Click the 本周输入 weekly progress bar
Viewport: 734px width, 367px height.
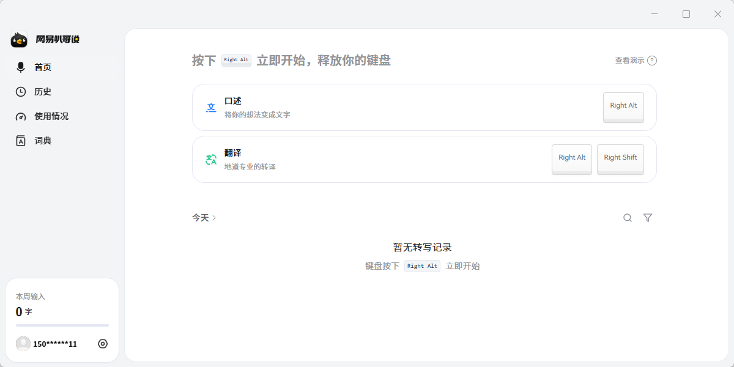62,325
